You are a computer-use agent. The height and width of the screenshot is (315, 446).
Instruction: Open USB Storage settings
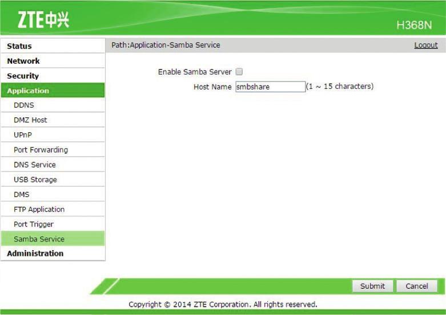53,179
